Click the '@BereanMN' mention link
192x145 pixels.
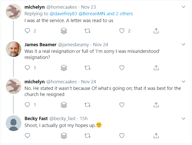[90, 14]
